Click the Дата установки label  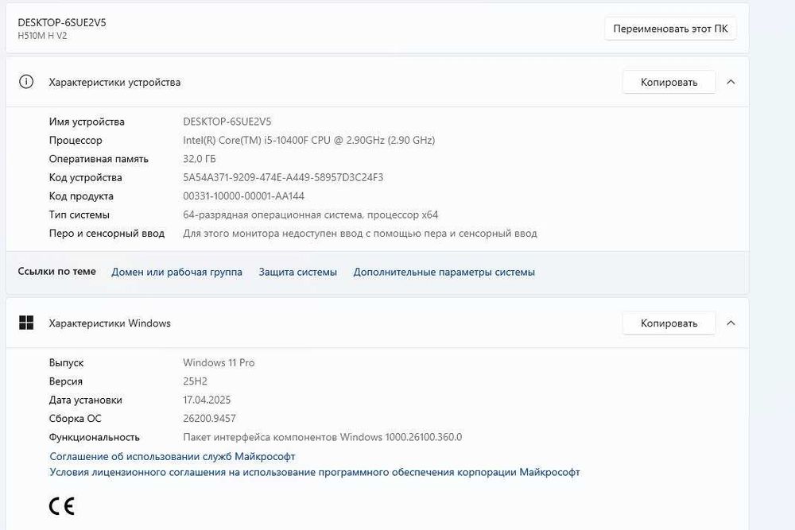point(86,400)
